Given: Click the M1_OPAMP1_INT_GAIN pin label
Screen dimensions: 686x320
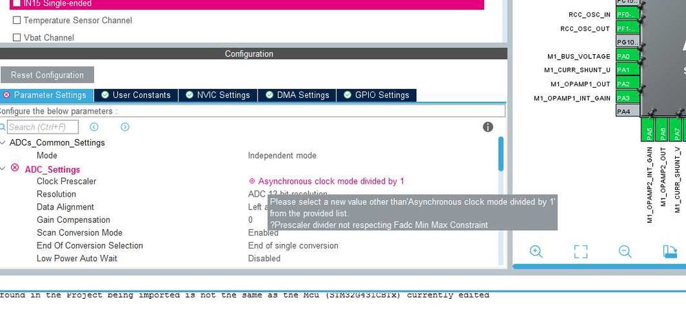Looking at the screenshot, I should coord(572,98).
